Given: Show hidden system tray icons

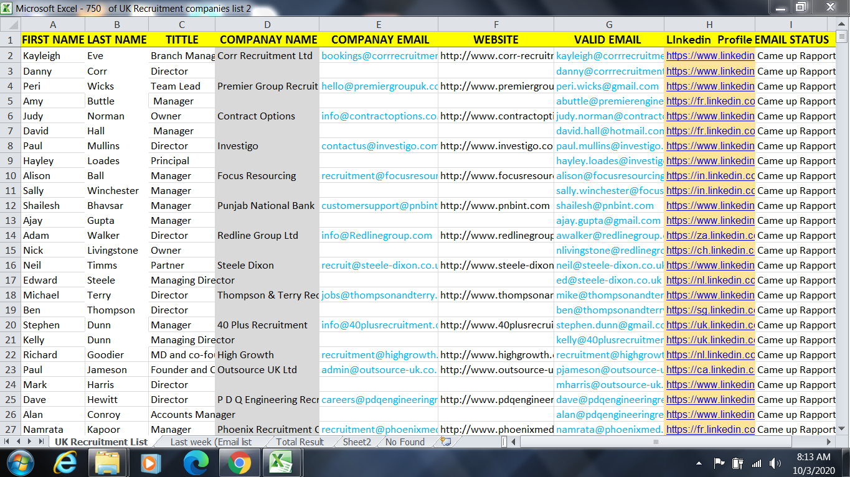Looking at the screenshot, I should coord(699,463).
